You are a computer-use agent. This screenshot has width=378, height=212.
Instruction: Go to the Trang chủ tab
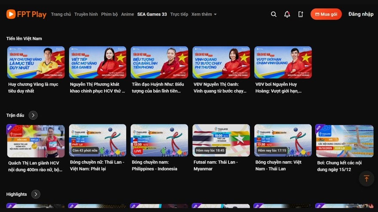tap(61, 14)
